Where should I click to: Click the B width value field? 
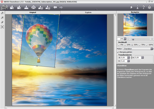124,58
